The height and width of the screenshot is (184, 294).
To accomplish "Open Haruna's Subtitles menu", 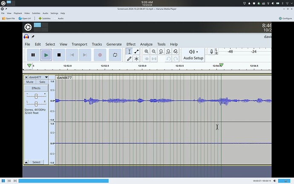I will click(x=36, y=13).
